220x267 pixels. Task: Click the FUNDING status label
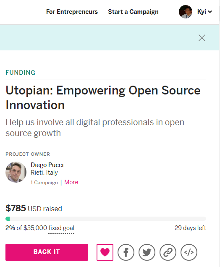(x=21, y=73)
